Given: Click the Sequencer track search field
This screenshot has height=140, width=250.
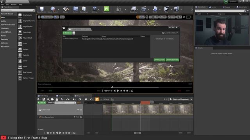Looking at the screenshot, I should (65, 103).
